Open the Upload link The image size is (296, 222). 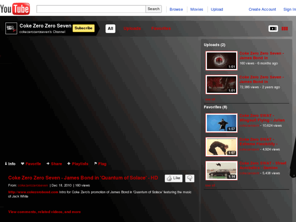coord(217,9)
